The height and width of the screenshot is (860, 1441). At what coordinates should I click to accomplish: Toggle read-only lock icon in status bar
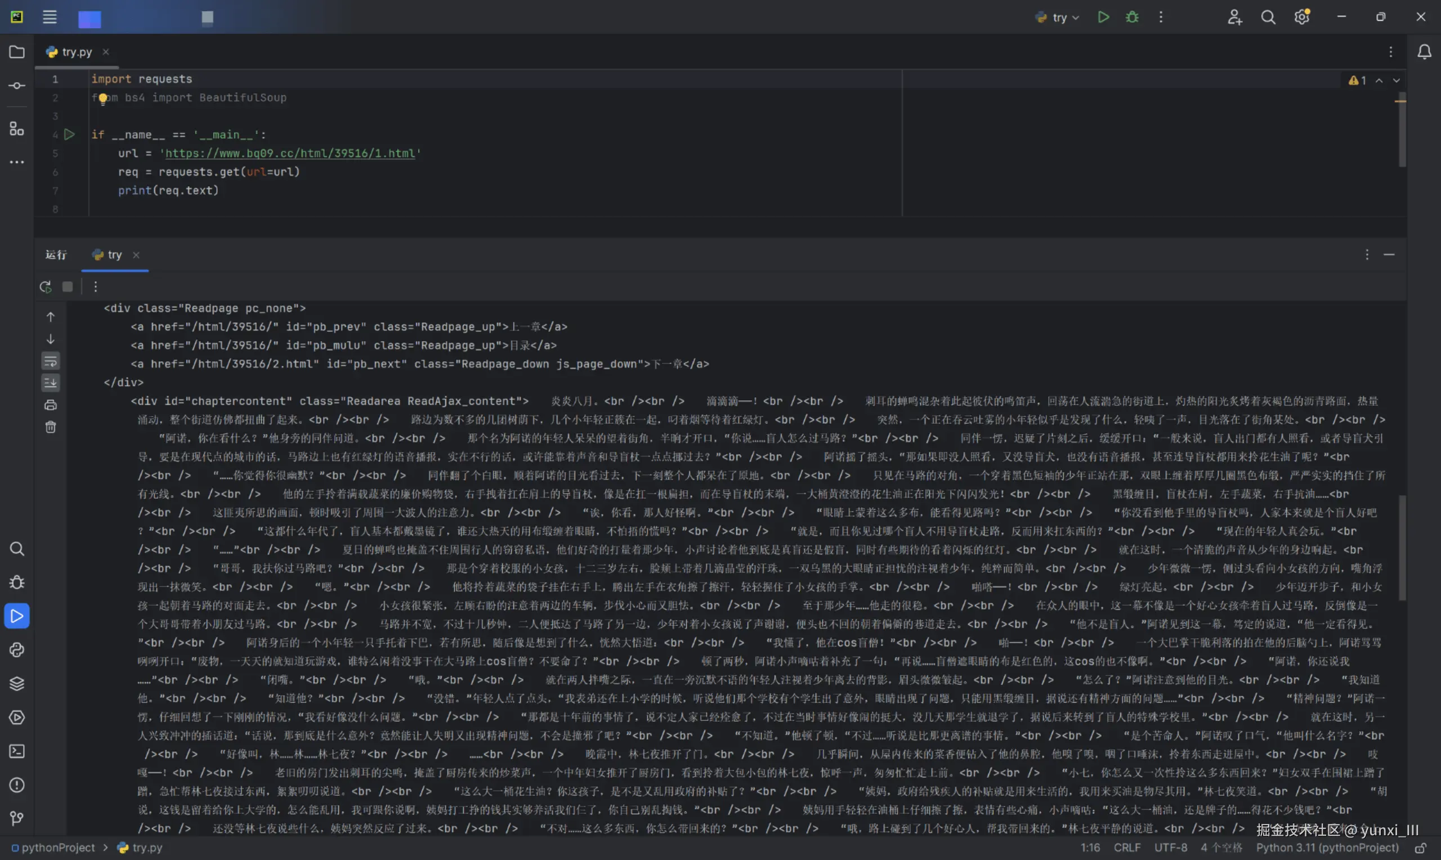pos(1420,848)
